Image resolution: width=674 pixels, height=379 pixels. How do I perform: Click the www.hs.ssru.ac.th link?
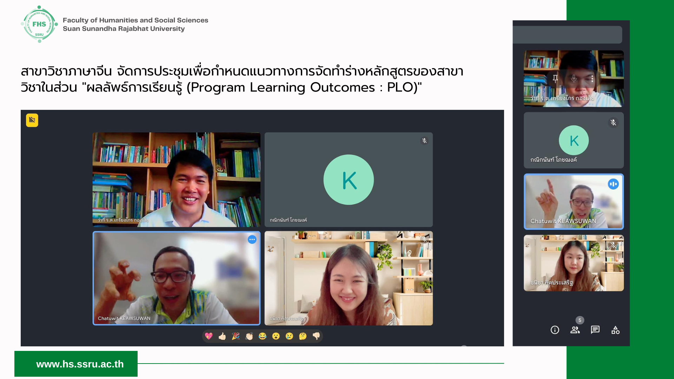point(80,364)
